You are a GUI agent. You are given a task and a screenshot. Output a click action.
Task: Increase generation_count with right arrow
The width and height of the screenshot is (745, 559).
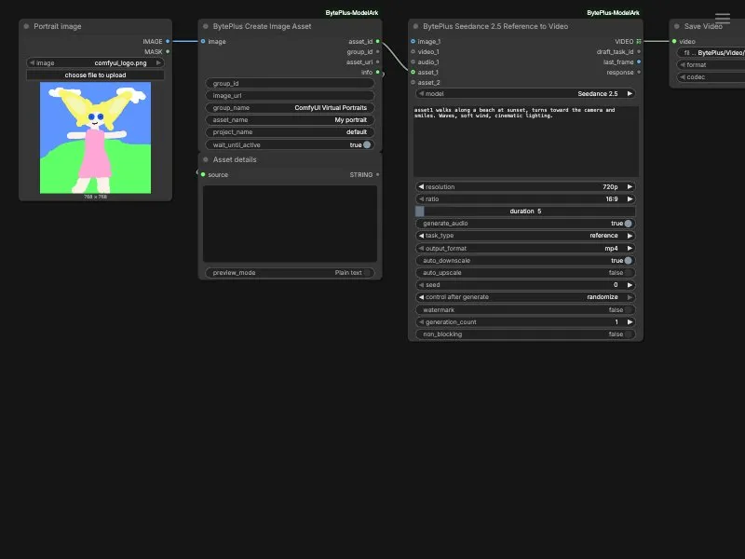coord(630,322)
